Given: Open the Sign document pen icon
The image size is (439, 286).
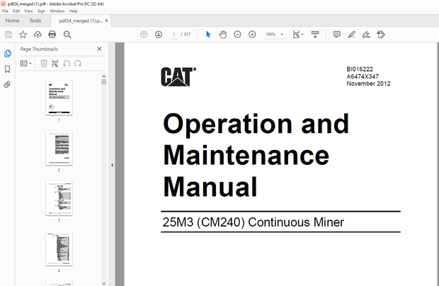Looking at the screenshot, I should (x=366, y=35).
